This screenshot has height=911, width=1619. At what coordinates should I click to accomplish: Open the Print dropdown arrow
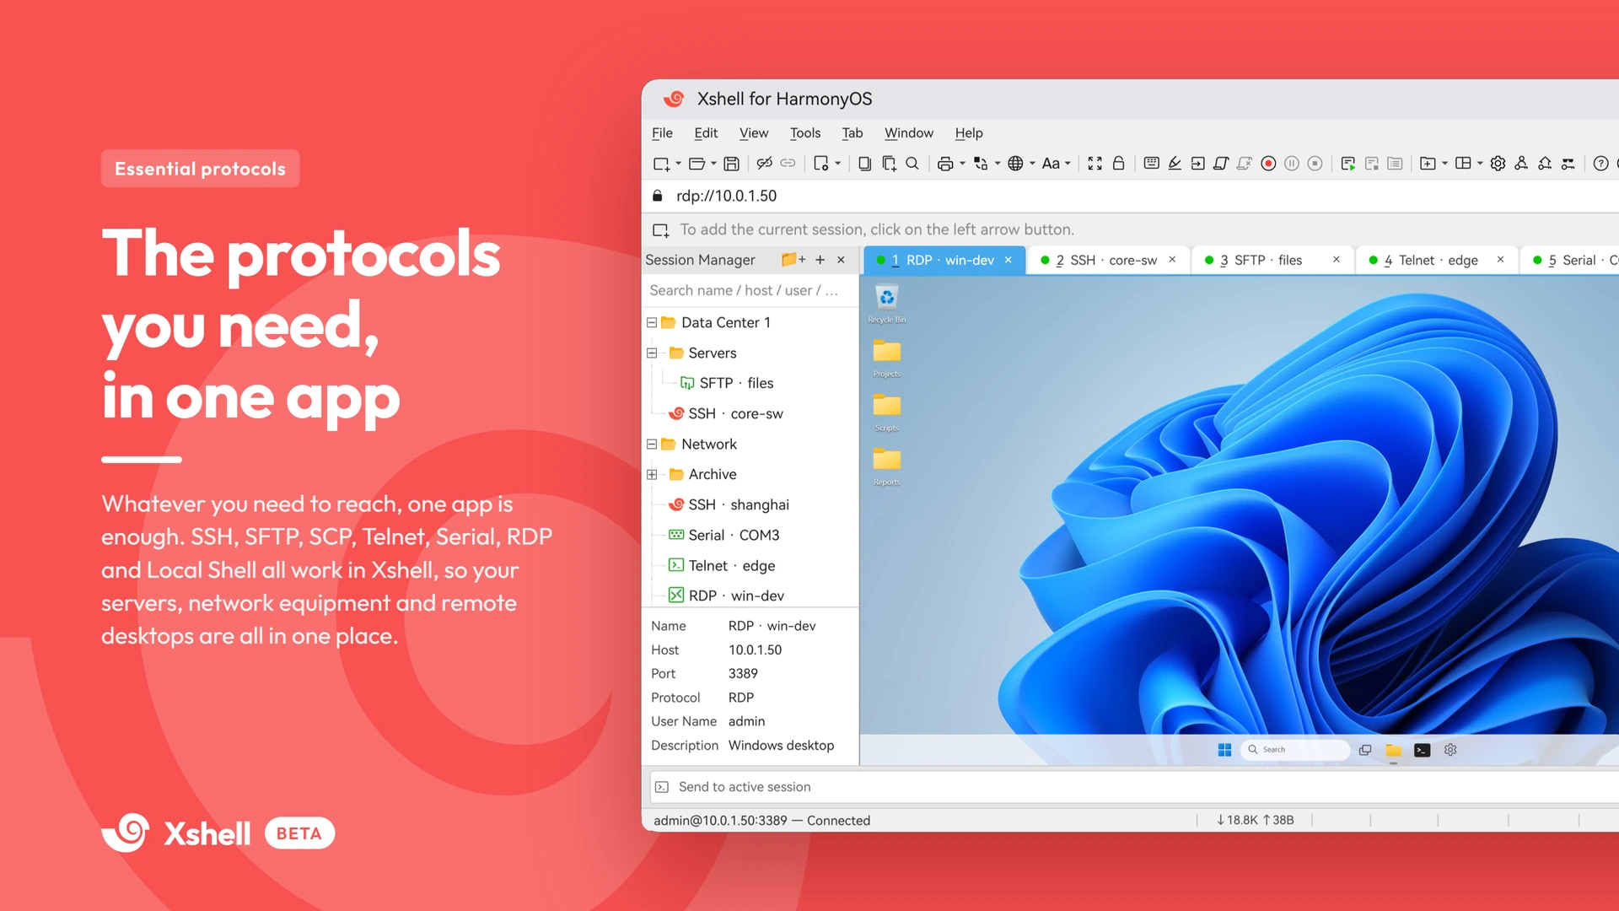pos(962,164)
